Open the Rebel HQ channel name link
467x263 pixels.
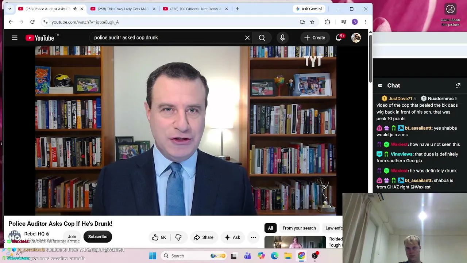click(34, 234)
